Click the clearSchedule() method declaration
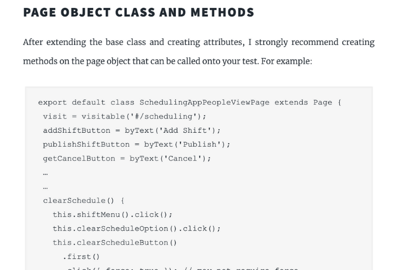403x270 pixels. [83, 201]
